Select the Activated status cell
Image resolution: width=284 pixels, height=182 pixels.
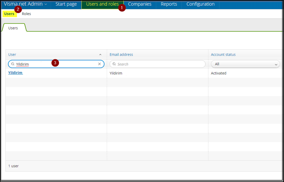219,73
